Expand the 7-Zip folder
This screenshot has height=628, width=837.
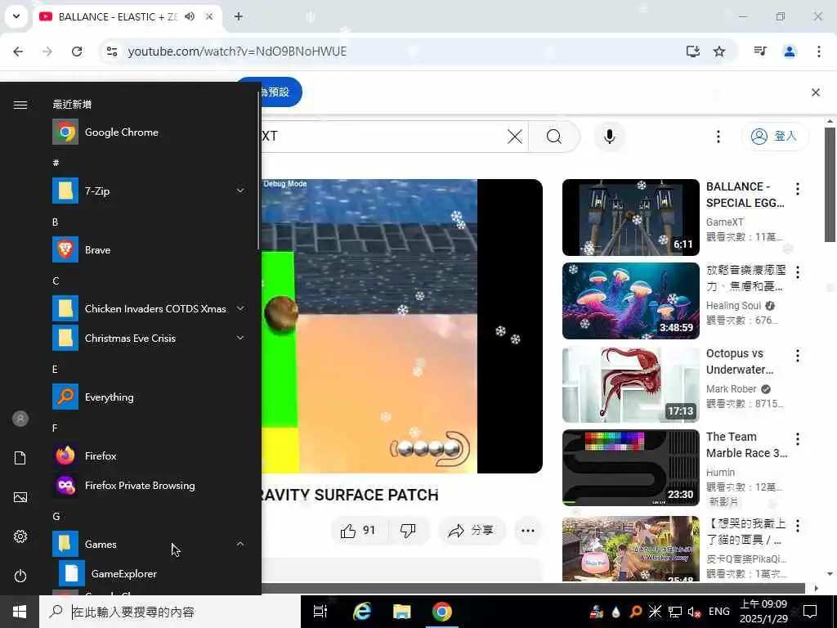point(240,191)
